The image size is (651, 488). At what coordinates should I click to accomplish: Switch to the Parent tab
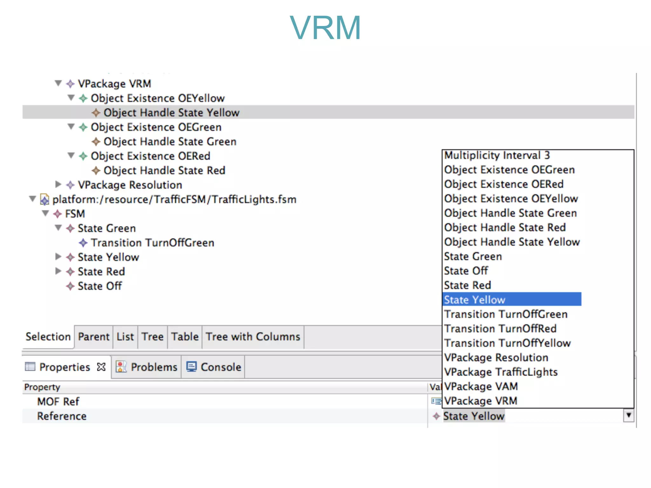(x=93, y=337)
